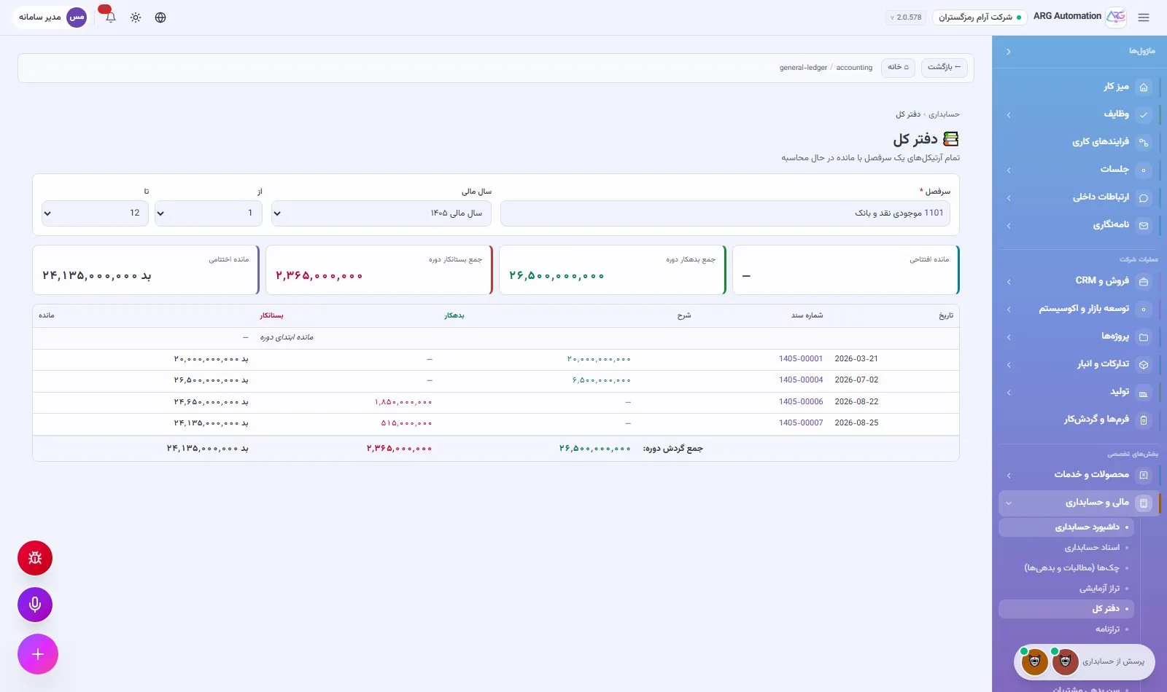Image resolution: width=1167 pixels, height=692 pixels.
Task: Open the hamburger menu icon
Action: (x=1143, y=17)
